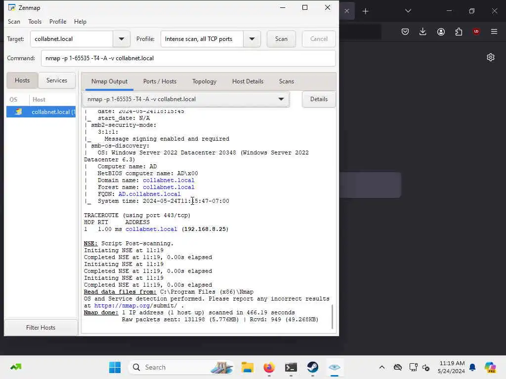Viewport: 506px width, 379px height.
Task: Click the Filter Hosts button
Action: [x=41, y=328]
